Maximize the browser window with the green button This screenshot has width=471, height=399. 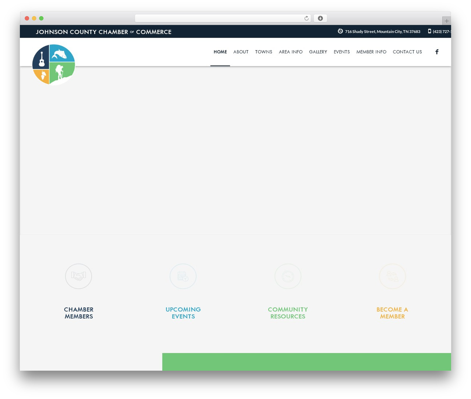pos(41,18)
